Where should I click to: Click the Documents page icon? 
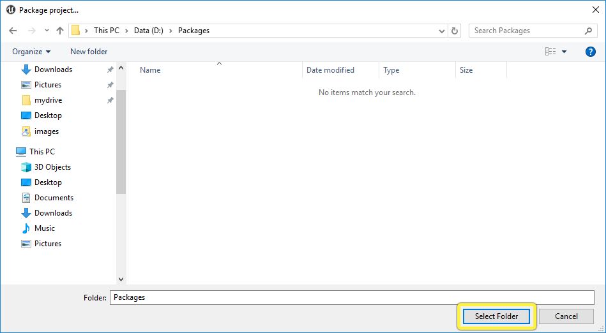pyautogui.click(x=26, y=198)
